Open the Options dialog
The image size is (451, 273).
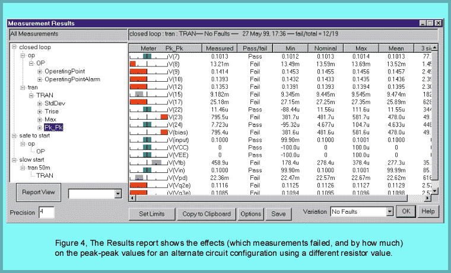tap(250, 213)
